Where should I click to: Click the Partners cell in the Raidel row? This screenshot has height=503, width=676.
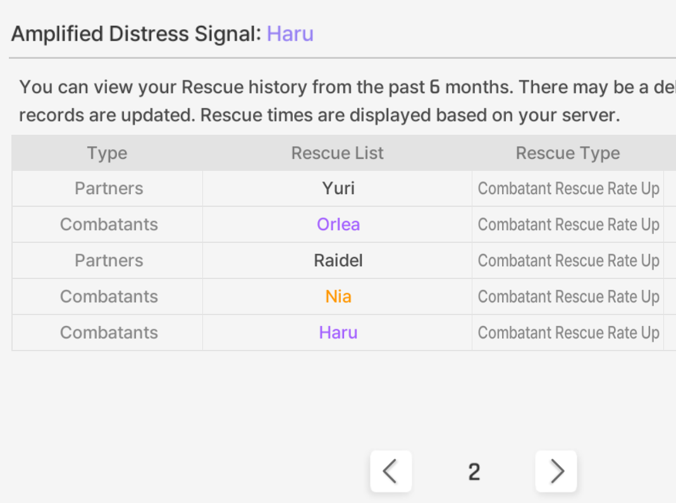point(109,261)
